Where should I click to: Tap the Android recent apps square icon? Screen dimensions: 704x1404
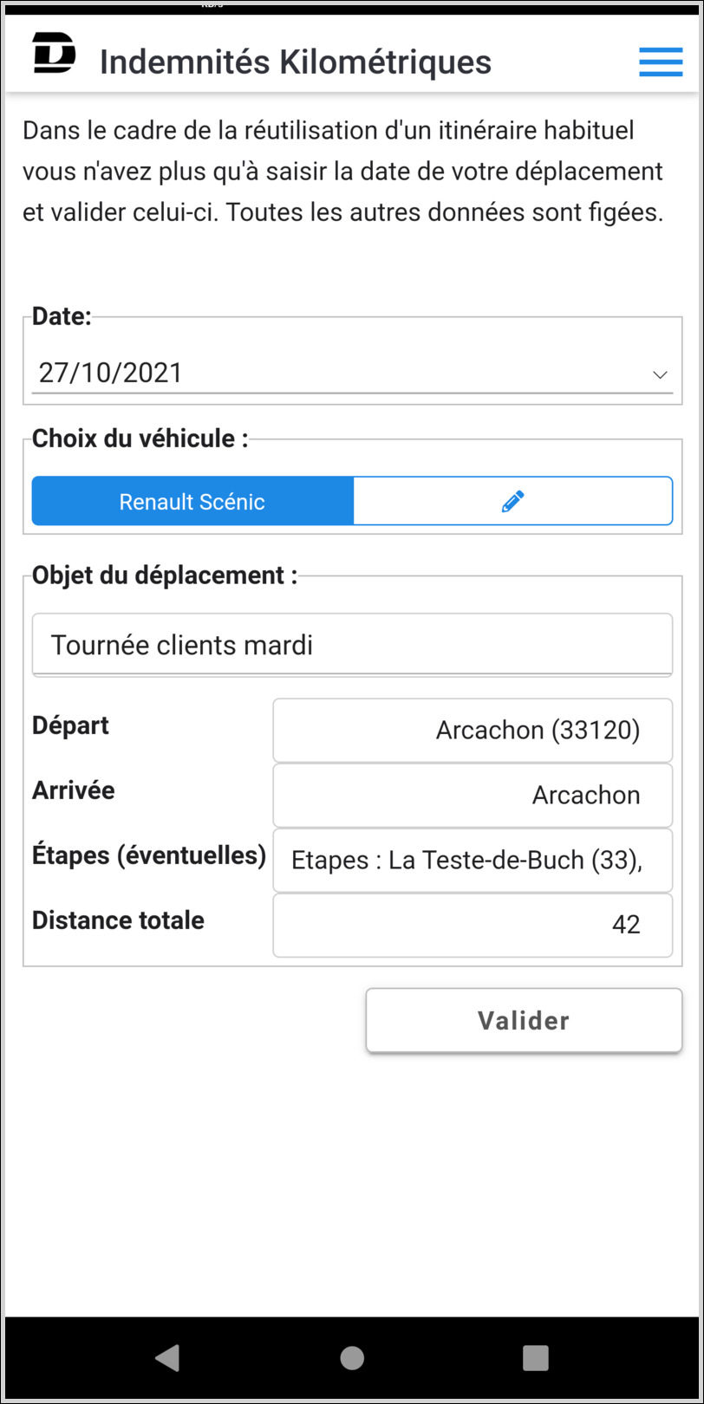click(536, 1358)
